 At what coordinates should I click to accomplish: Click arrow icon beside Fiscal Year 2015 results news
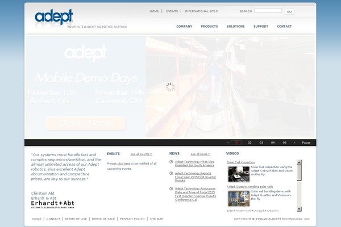(x=171, y=173)
